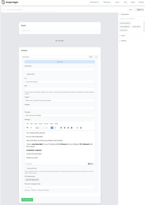This screenshot has width=145, height=205.
Task: Open the Automations menu
Action: [95, 2]
